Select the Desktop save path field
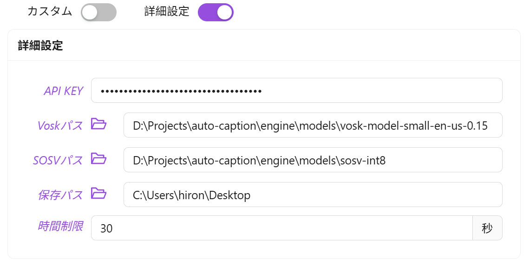530x264 pixels. [x=313, y=195]
